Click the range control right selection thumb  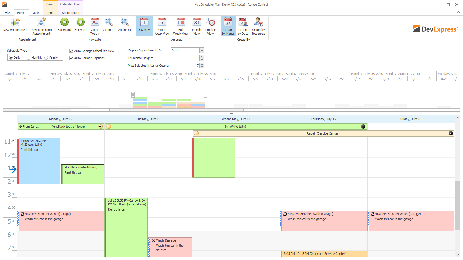click(x=205, y=95)
